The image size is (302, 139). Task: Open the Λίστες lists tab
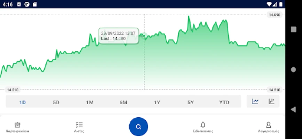tap(79, 127)
